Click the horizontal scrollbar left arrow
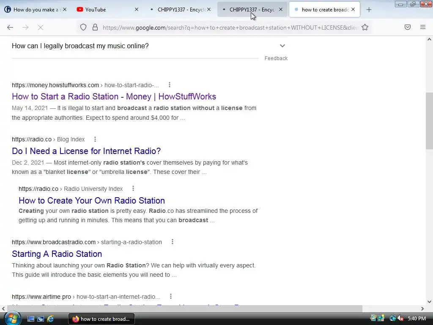This screenshot has width=433, height=325. pyautogui.click(x=3, y=308)
